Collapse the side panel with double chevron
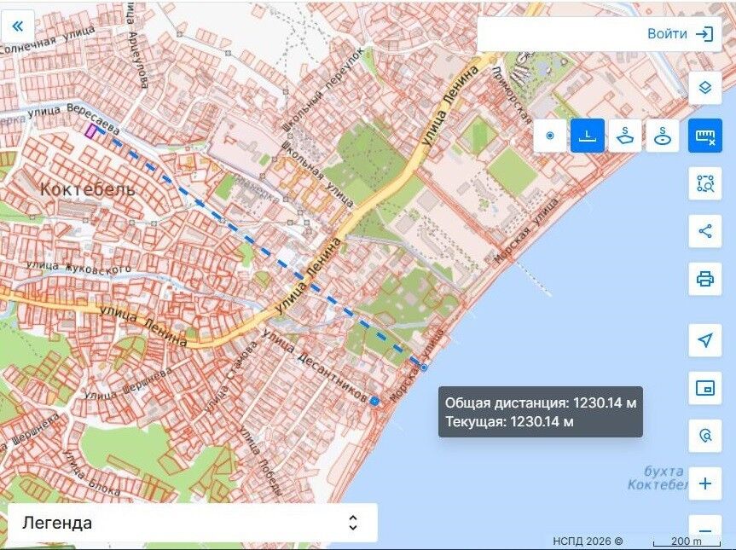This screenshot has height=550, width=736. (x=18, y=26)
